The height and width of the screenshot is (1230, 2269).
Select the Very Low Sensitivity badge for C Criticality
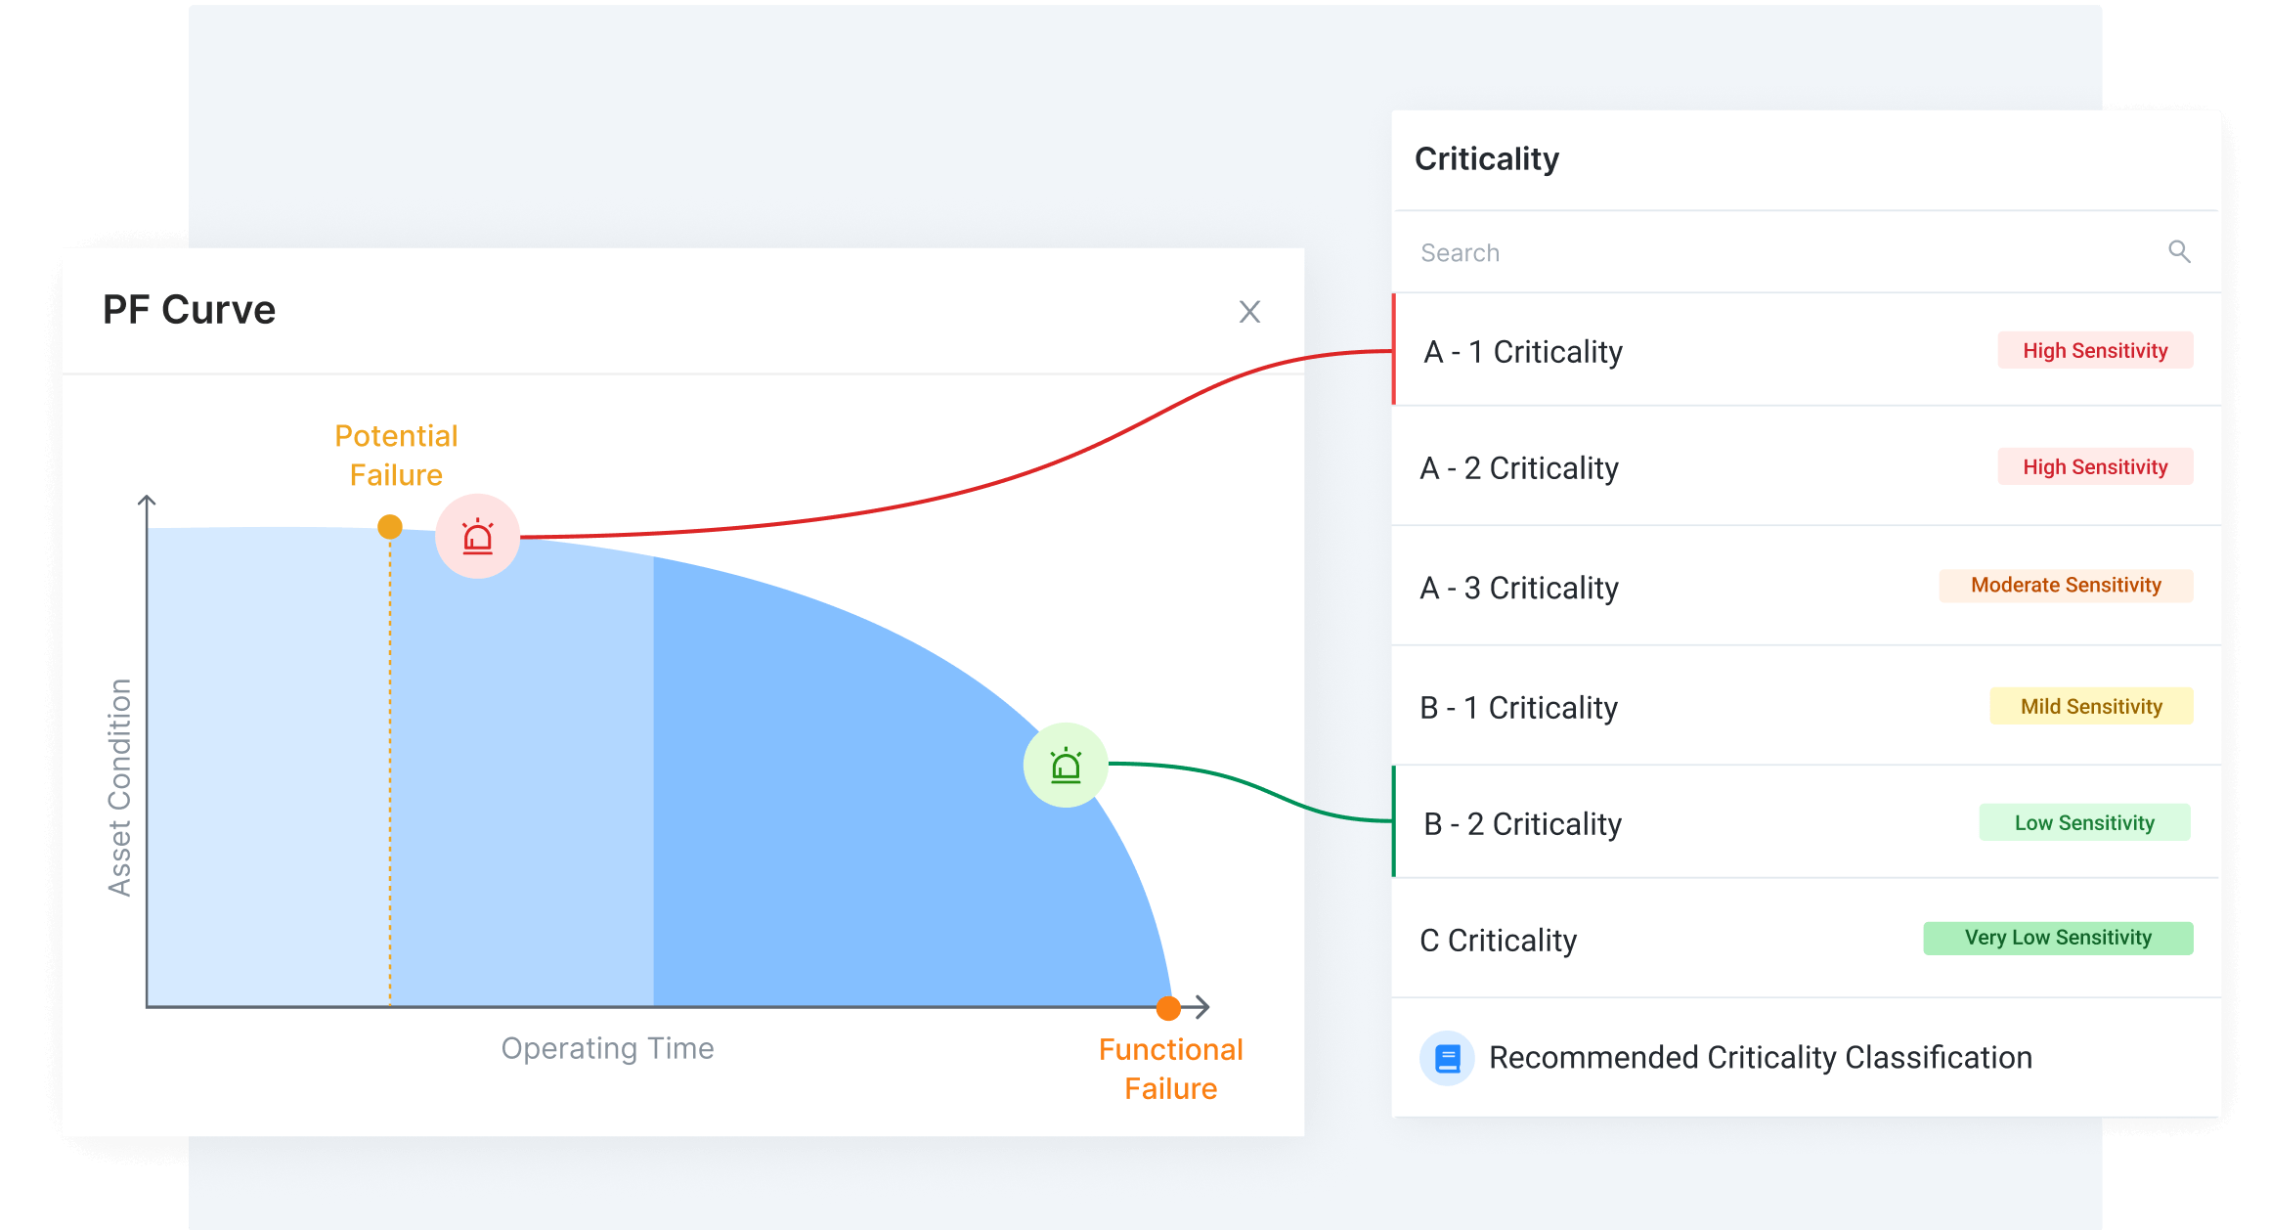tap(2057, 937)
